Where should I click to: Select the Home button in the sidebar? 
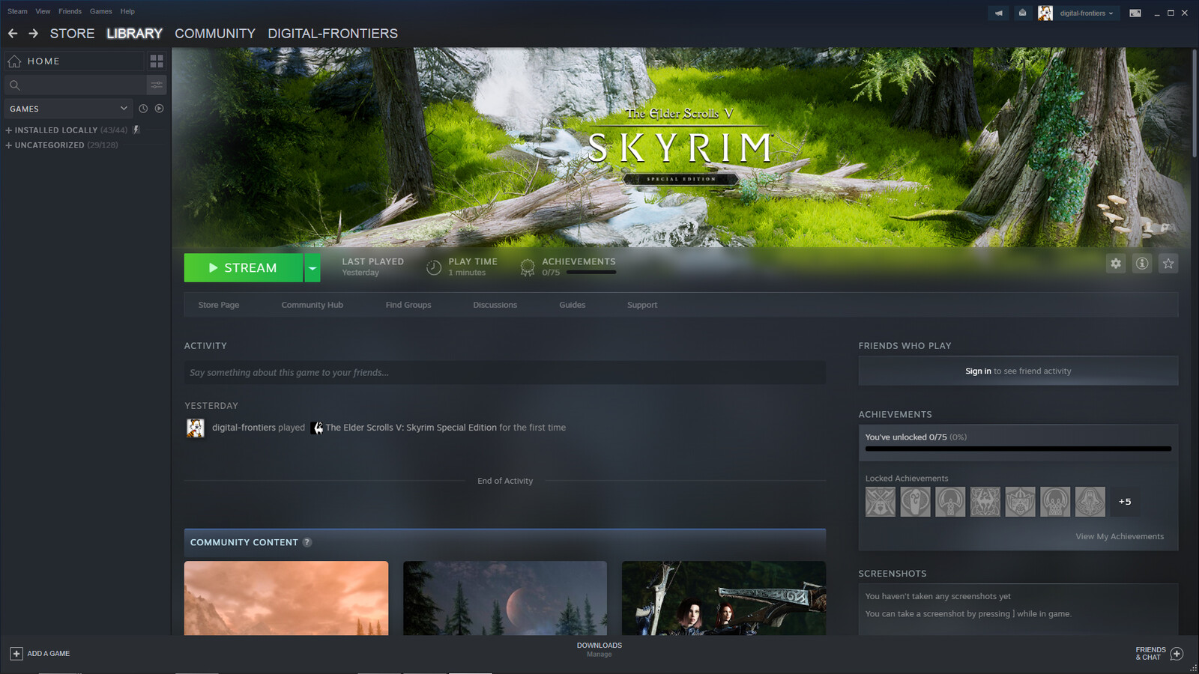[x=43, y=61]
